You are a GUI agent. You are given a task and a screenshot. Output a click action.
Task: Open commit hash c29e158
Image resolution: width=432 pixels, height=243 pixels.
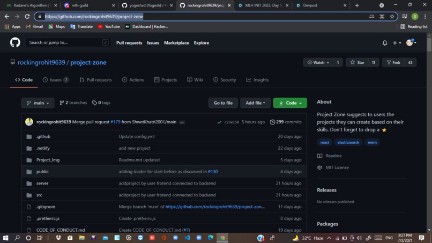[x=232, y=122]
